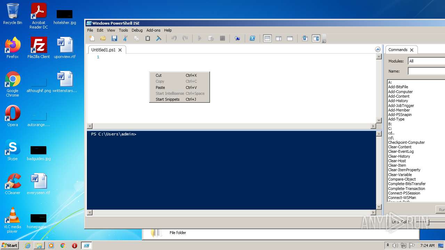Click the Redo toolbar icon
Image resolution: width=445 pixels, height=250 pixels.
tap(185, 39)
